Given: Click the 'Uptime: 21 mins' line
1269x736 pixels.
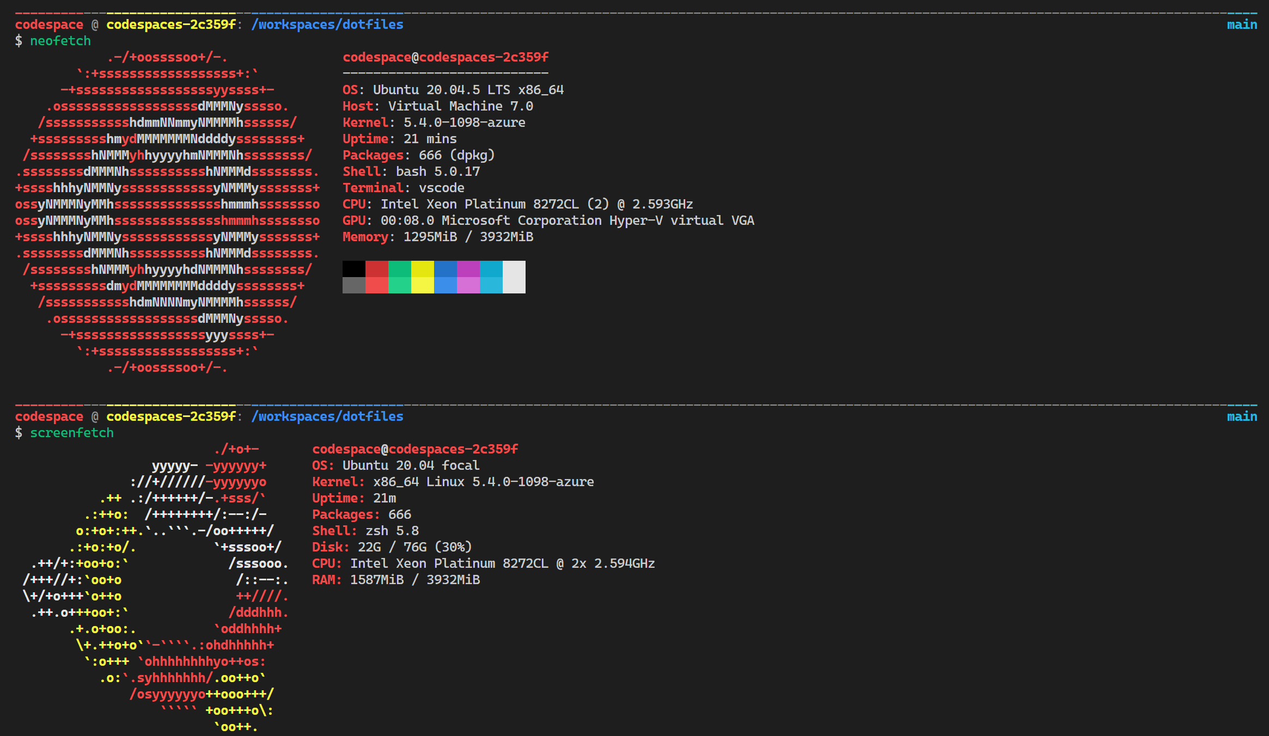Looking at the screenshot, I should pyautogui.click(x=400, y=139).
